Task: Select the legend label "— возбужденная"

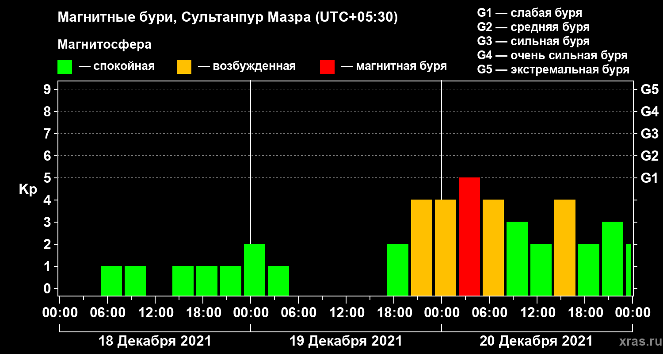Action: [247, 66]
